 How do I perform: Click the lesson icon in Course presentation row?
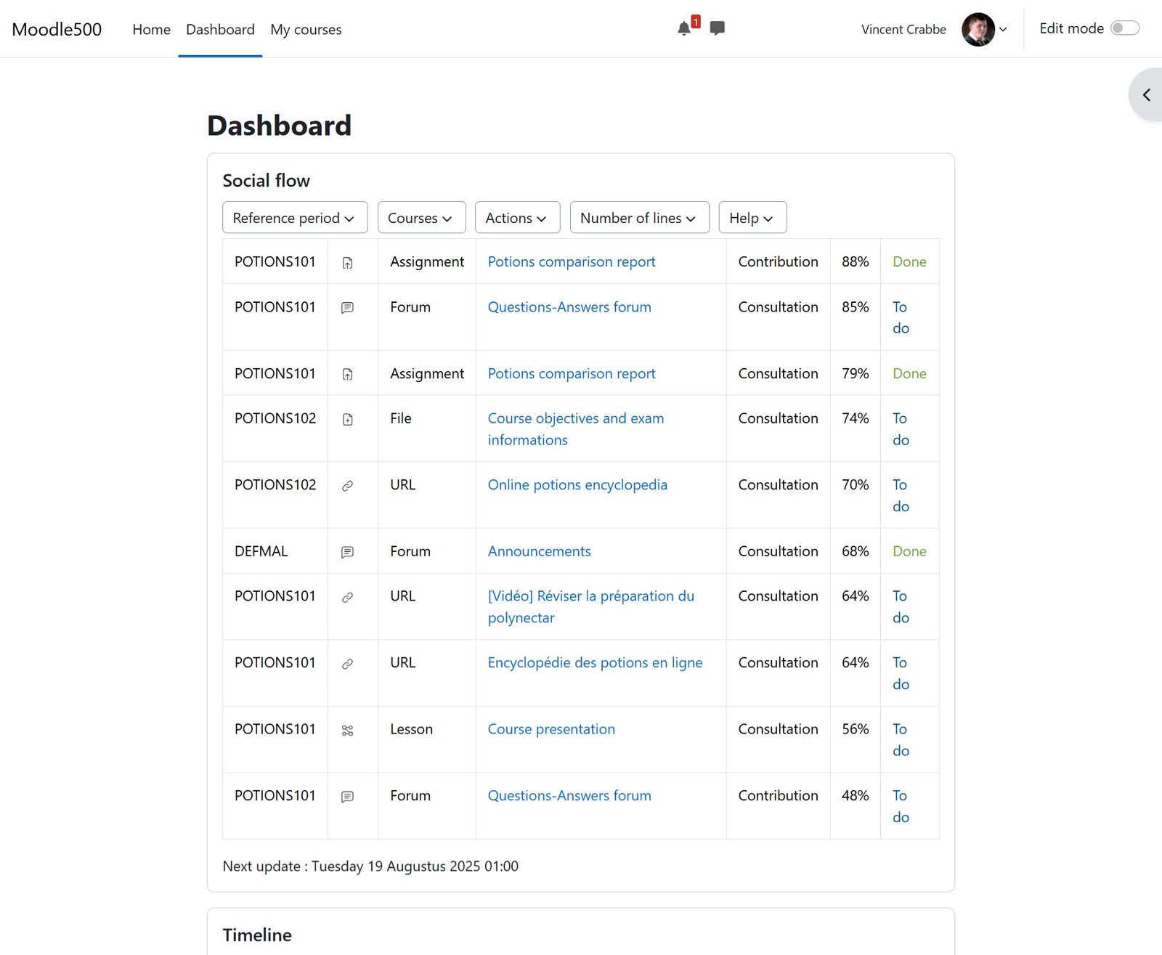pyautogui.click(x=347, y=731)
